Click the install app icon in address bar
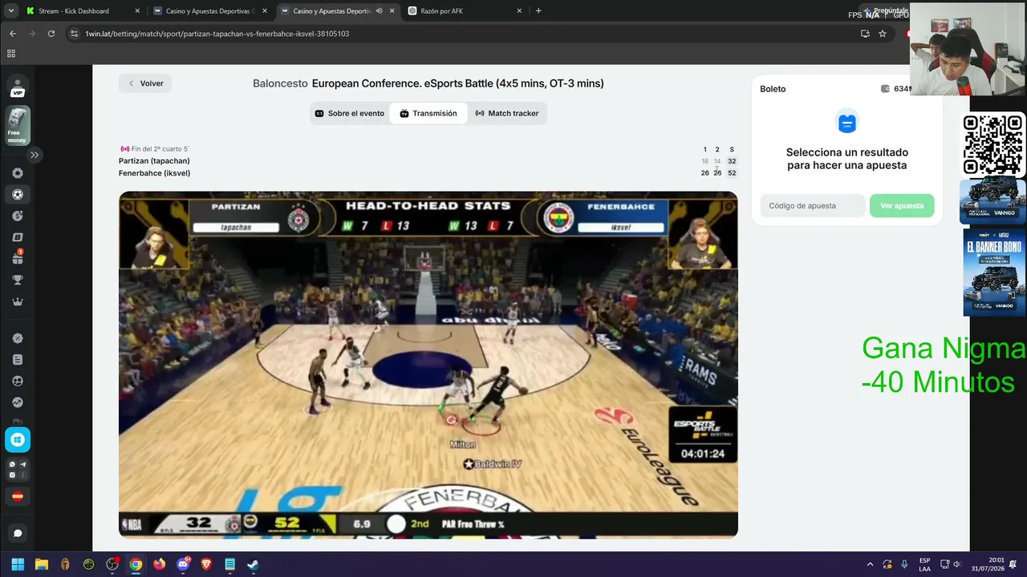Viewport: 1027px width, 577px height. [x=865, y=34]
